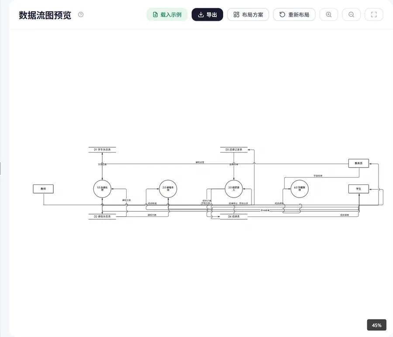
Task: Click the 重新布局 re-layout button
Action: click(x=294, y=14)
